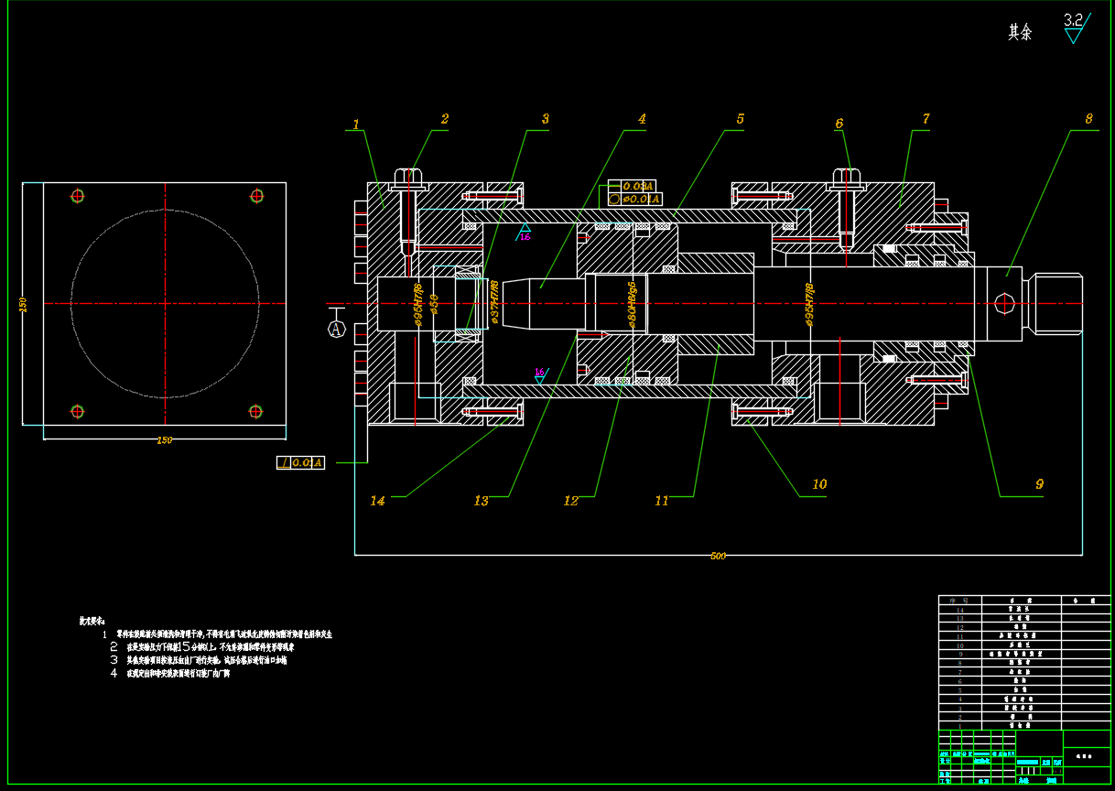This screenshot has height=791, width=1115.
Task: Click the top-left bolt hole in side view
Action: click(x=78, y=196)
